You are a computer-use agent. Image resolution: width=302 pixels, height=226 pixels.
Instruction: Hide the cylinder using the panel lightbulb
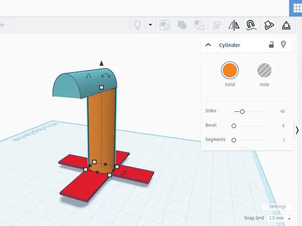(283, 44)
